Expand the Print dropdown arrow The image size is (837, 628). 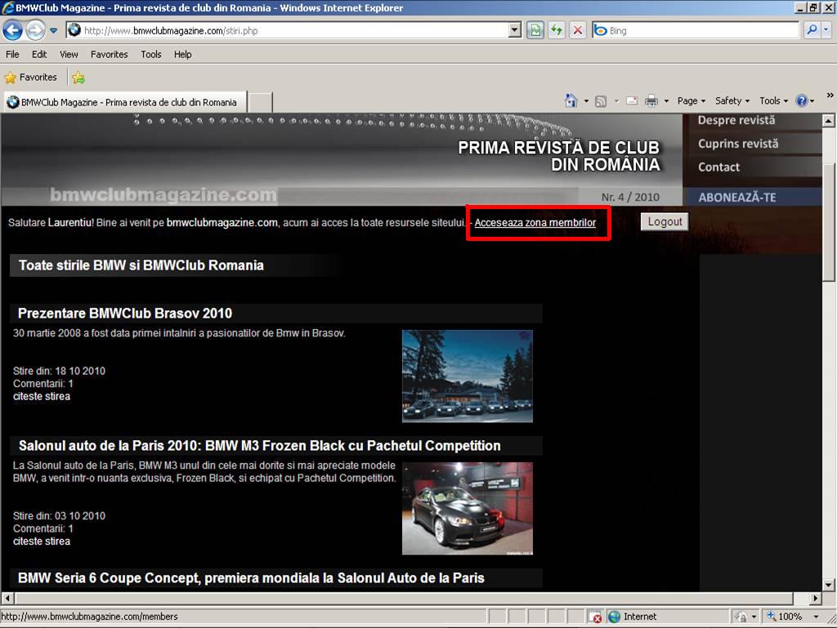coord(666,100)
